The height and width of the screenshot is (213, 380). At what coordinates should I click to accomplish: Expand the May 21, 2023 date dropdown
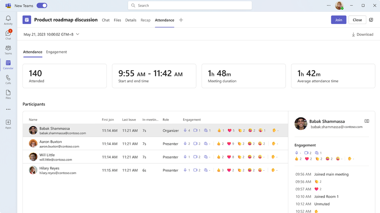(51, 34)
